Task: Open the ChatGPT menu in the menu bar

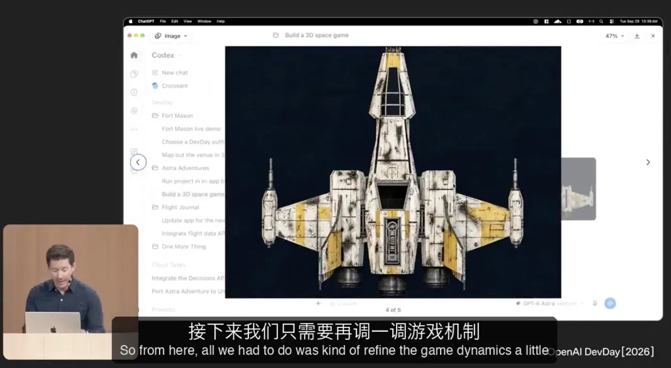Action: (146, 21)
